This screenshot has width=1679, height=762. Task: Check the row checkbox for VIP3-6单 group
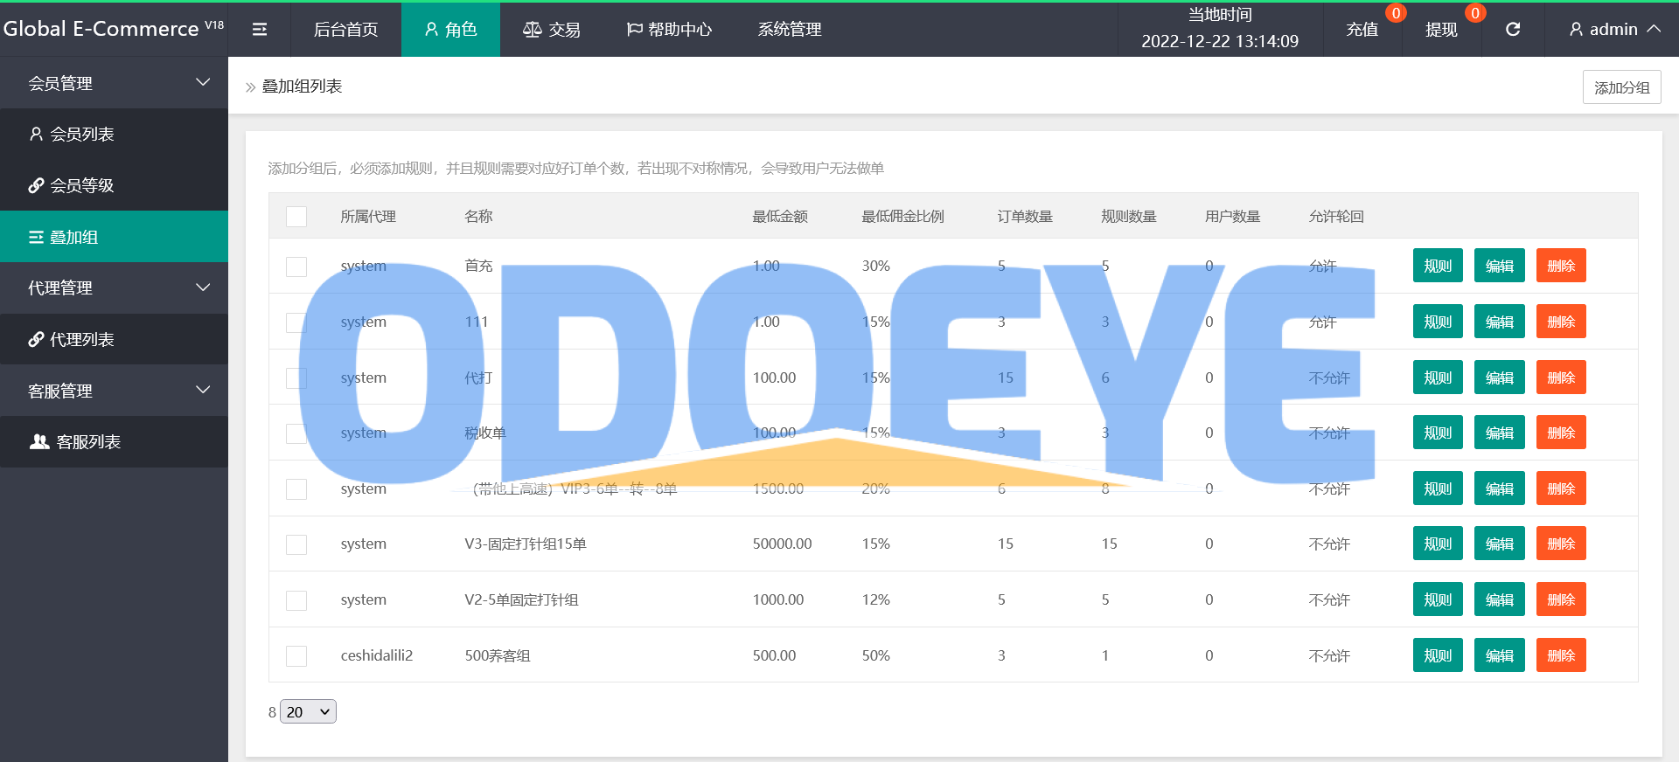pyautogui.click(x=296, y=489)
